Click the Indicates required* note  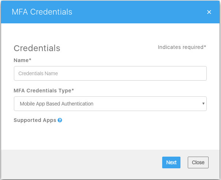[x=182, y=47]
